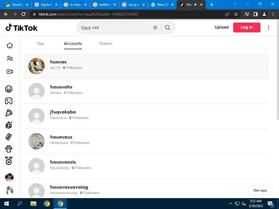
Task: Select the Animals paw icon
Action: pyautogui.click(x=9, y=149)
